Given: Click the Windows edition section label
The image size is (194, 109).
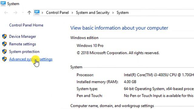Looking at the screenshot, I should tap(84, 38).
